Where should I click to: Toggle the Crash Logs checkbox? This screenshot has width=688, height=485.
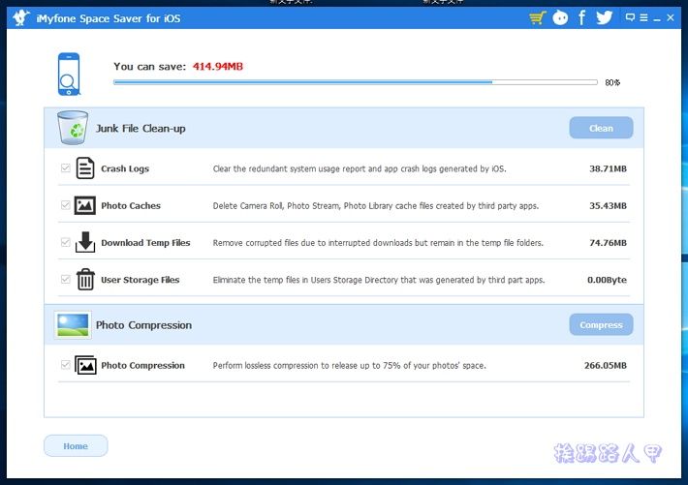[66, 167]
